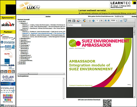Open Forum Distance Learning logo
This screenshot has width=137, height=107.
pos(8,90)
